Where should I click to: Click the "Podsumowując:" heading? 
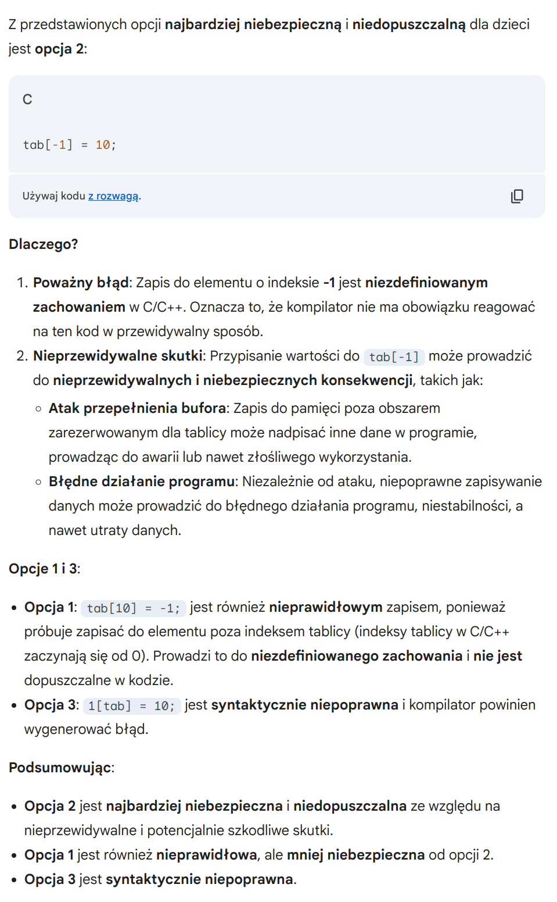click(x=61, y=768)
